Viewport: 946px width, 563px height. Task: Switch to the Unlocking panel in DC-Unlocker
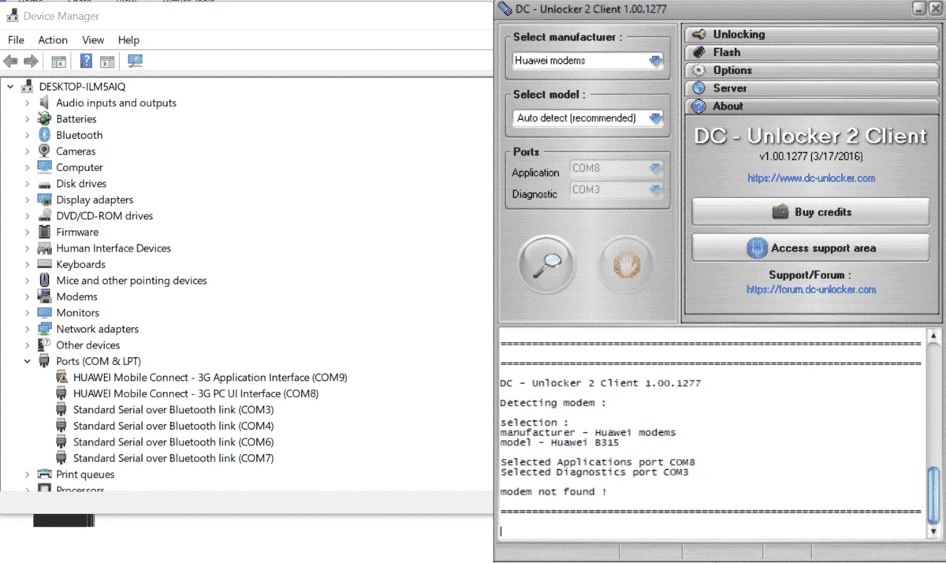pyautogui.click(x=813, y=35)
